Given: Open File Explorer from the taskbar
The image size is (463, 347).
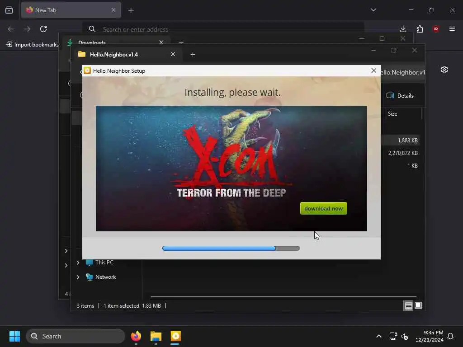Looking at the screenshot, I should [156, 336].
